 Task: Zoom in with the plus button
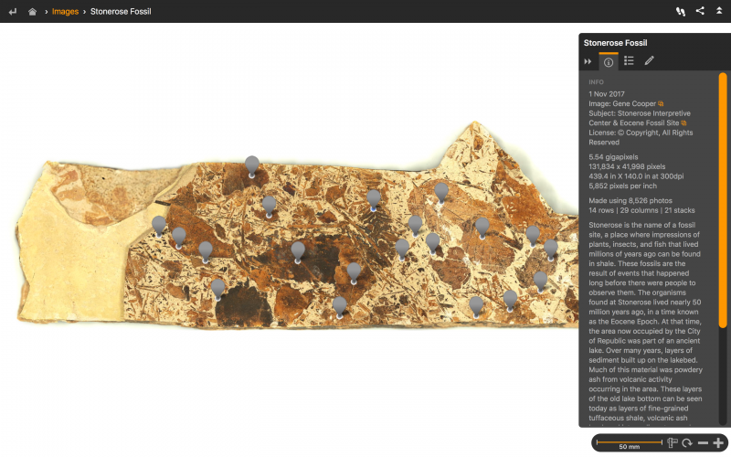(718, 443)
